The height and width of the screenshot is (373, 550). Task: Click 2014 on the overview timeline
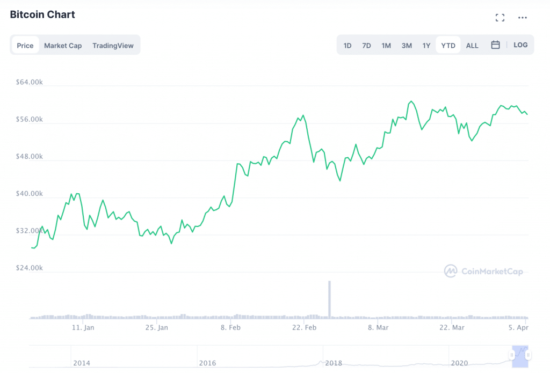point(82,363)
